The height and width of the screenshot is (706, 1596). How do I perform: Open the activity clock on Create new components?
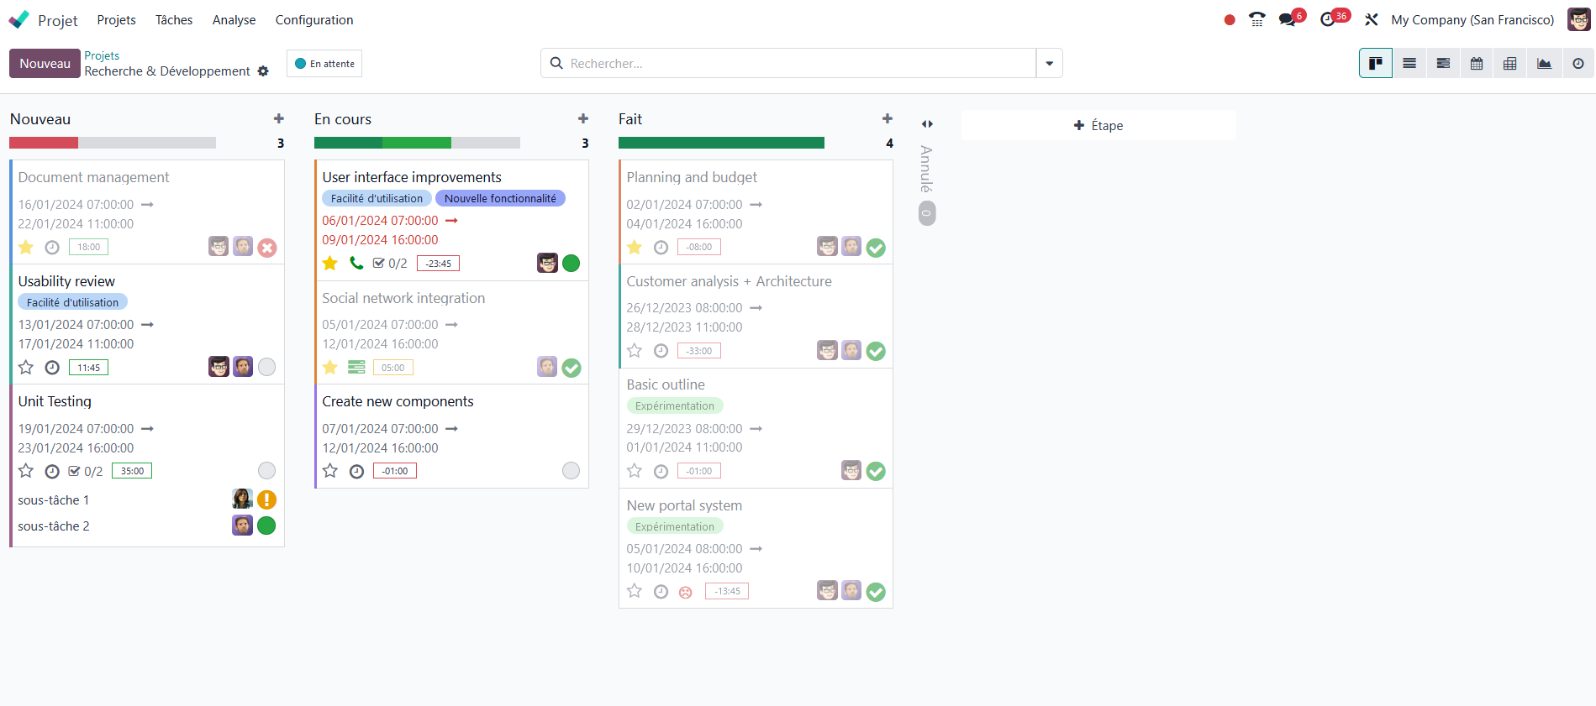tap(356, 471)
